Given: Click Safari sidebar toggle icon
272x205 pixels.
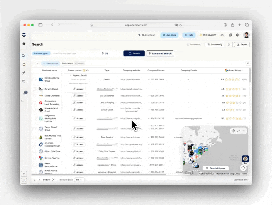Looking at the screenshot, I should click(40, 25).
